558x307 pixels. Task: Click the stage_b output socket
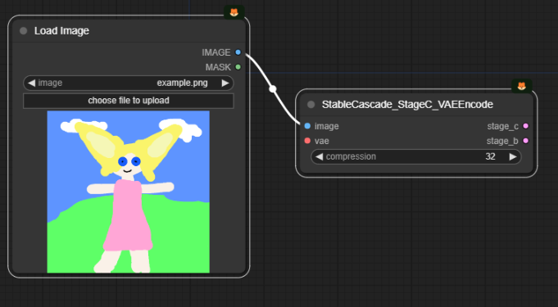coord(525,141)
